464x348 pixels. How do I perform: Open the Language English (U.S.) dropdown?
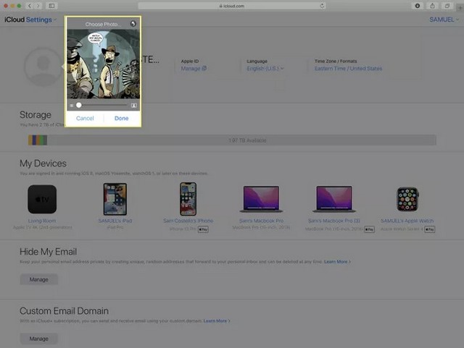coord(265,69)
